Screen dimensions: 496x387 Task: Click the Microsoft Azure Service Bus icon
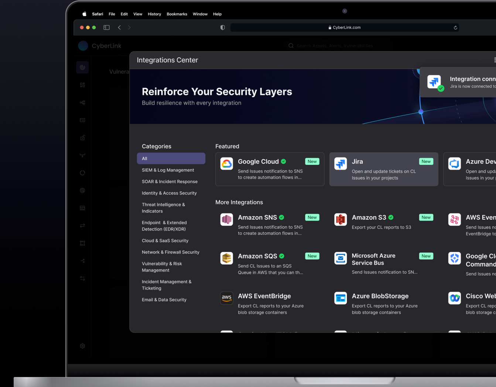tap(341, 258)
